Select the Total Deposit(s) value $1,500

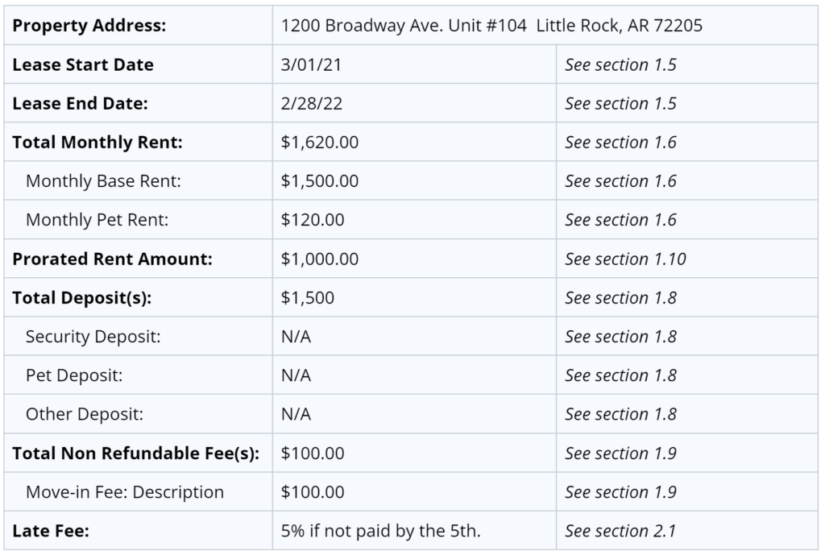(x=307, y=298)
